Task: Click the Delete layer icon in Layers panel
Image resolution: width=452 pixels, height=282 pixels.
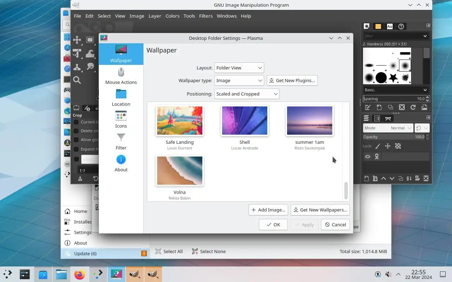Action: coord(426,178)
